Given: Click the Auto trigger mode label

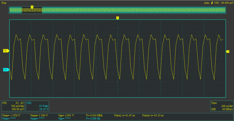Looking at the screenshot, I should click(207, 3).
